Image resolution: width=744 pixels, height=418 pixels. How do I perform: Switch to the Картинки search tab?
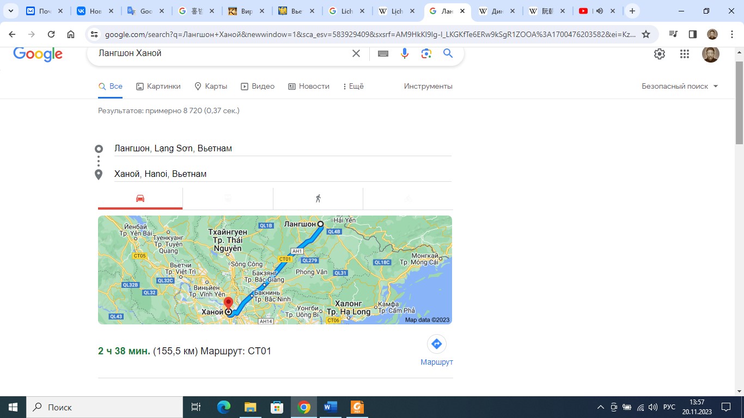point(158,86)
